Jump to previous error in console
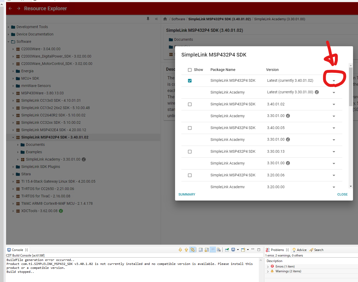The image size is (358, 282). point(186,250)
